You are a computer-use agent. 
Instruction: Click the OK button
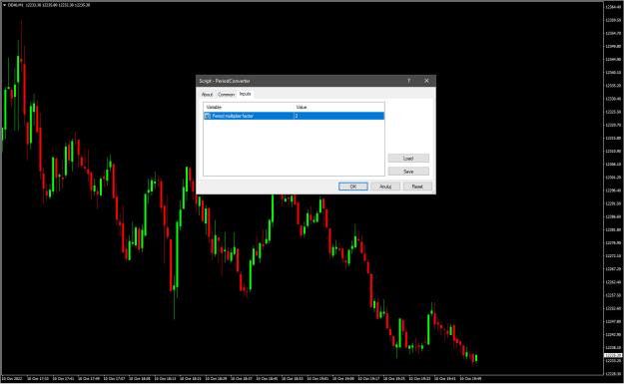coord(353,187)
